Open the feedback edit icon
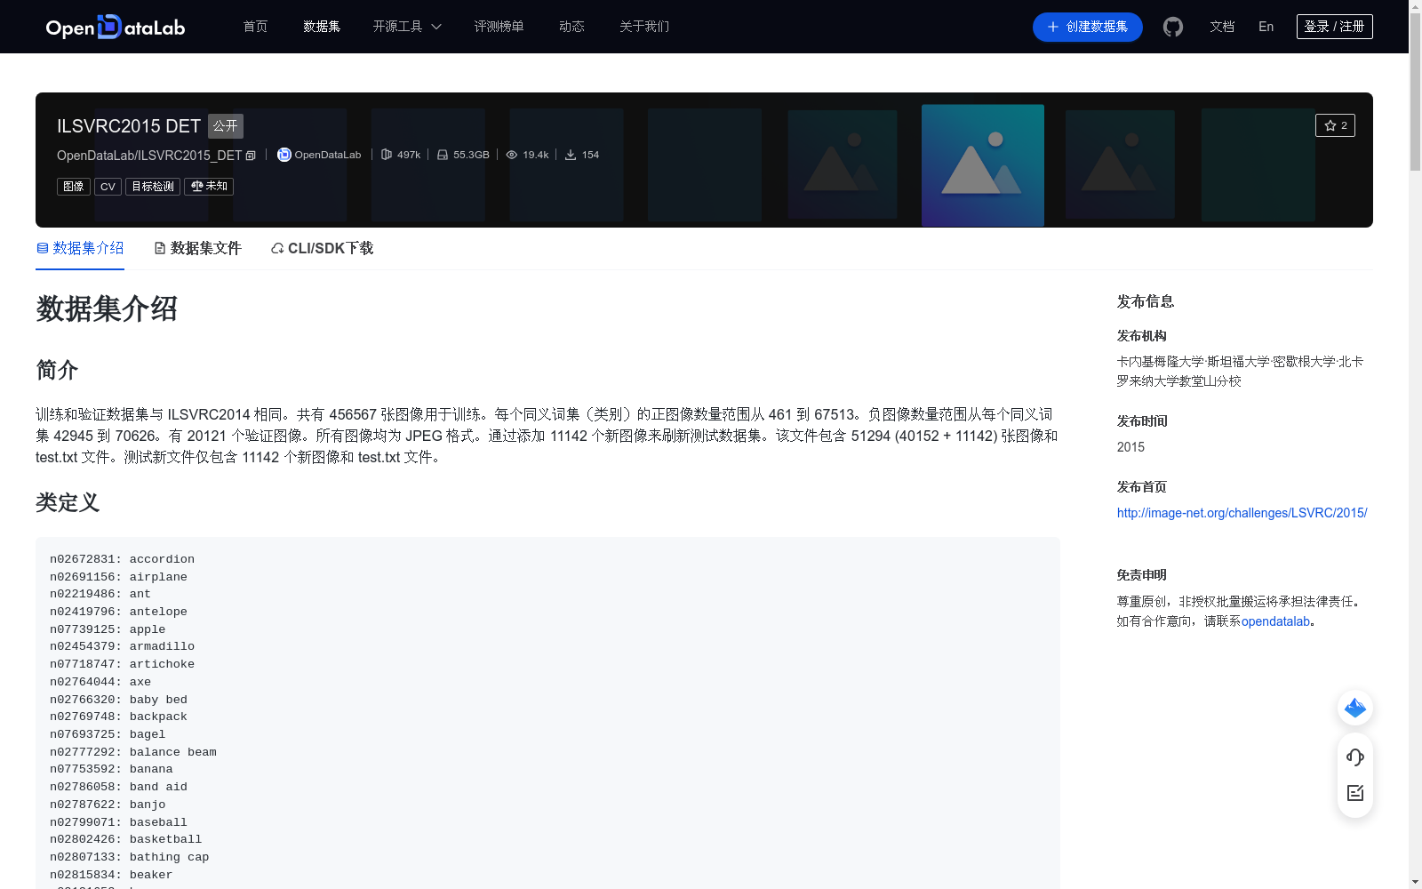The image size is (1422, 889). (x=1355, y=793)
